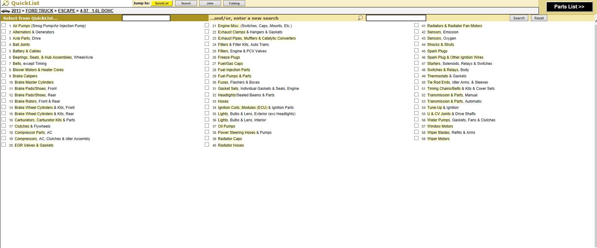Click the Belts, except Timing entry
597x248 pixels.
click(30, 64)
